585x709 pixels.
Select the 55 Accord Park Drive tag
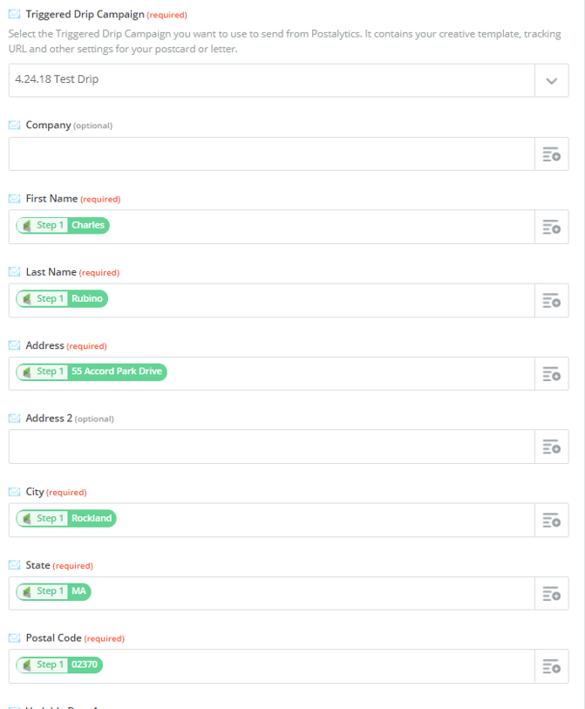coord(92,372)
